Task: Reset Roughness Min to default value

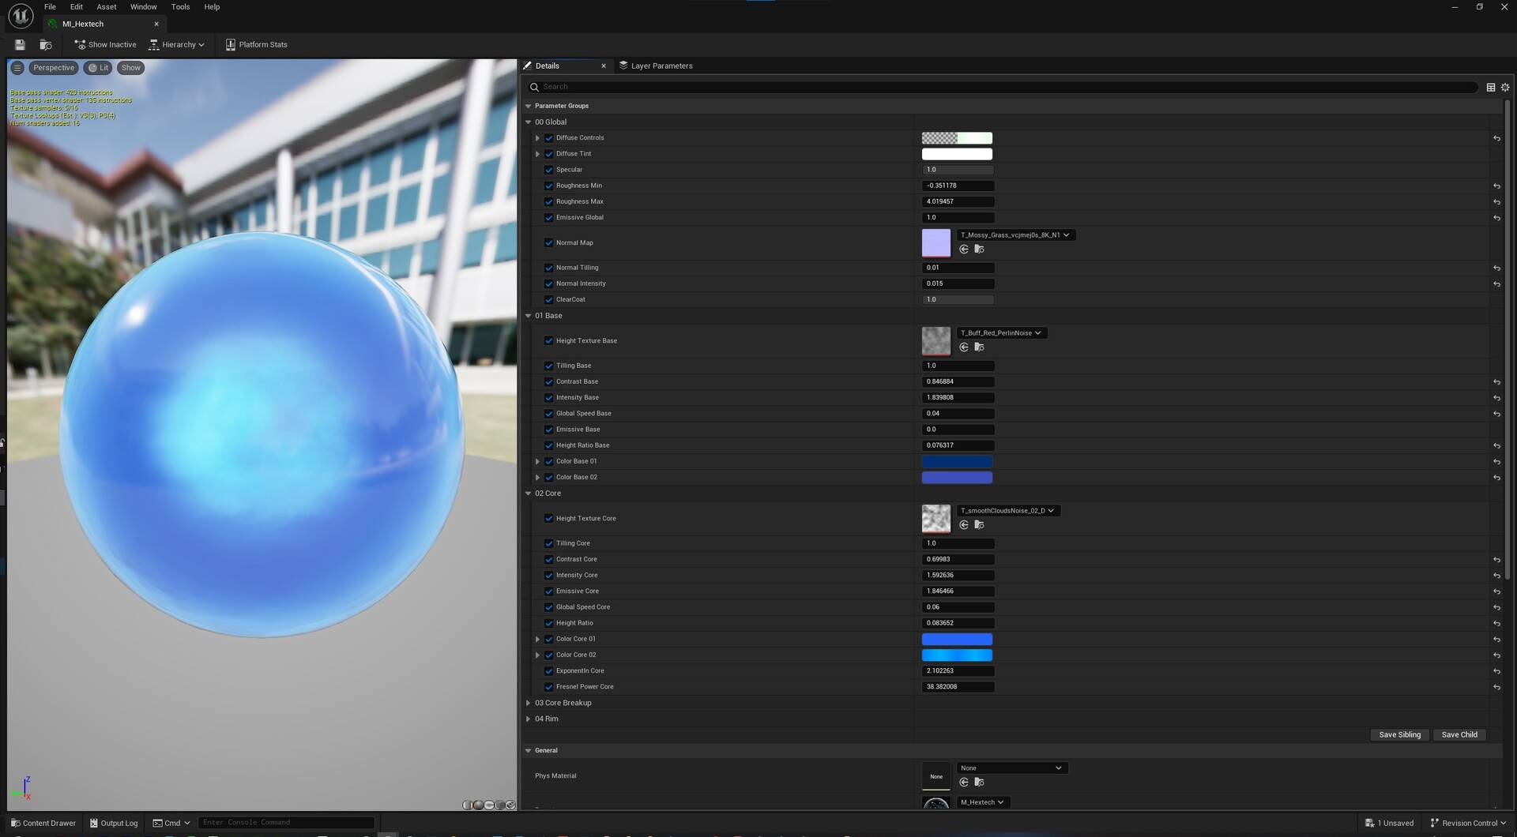Action: (1496, 186)
